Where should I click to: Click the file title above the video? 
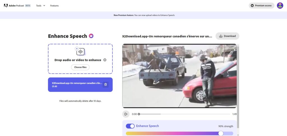167,36
